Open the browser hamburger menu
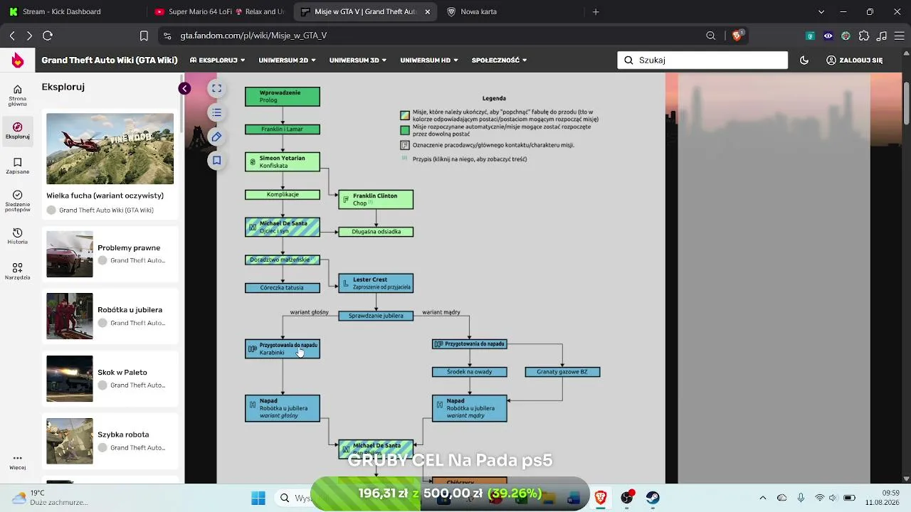911x512 pixels. [899, 36]
